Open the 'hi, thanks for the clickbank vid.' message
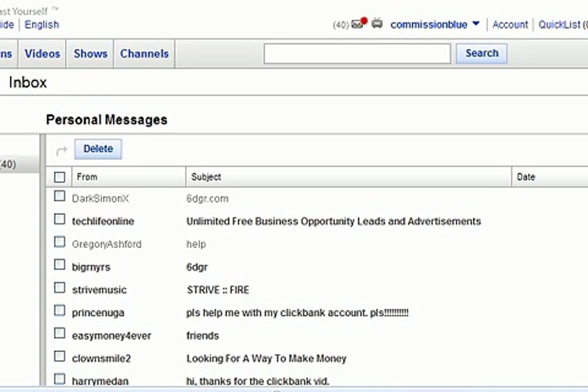Image resolution: width=588 pixels, height=392 pixels. (258, 381)
